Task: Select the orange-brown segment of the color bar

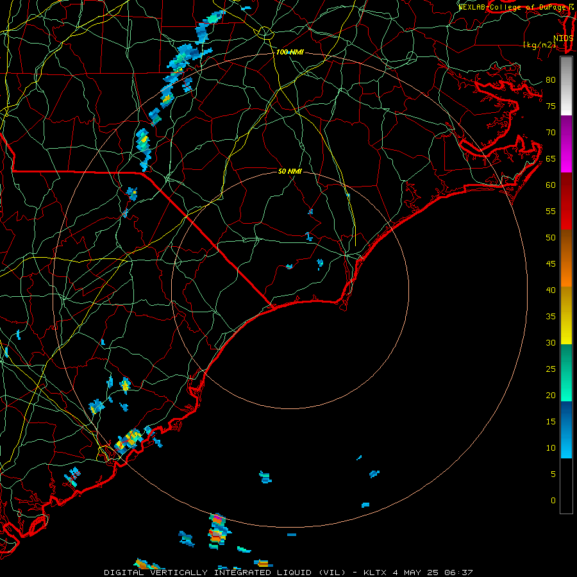Action: [x=566, y=258]
